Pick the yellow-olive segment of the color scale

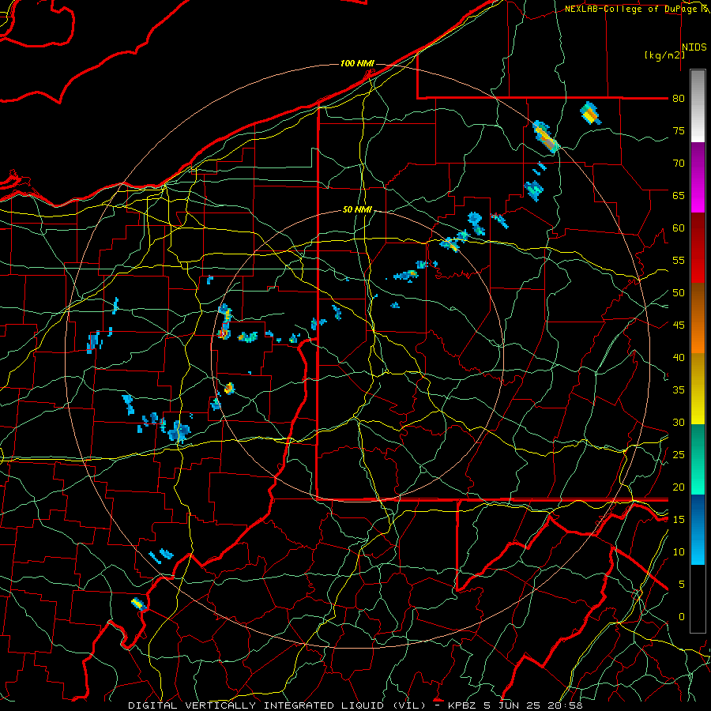[698, 389]
